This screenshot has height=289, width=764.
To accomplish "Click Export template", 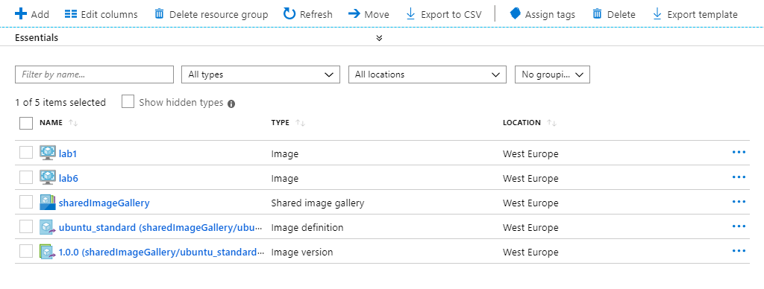I will (695, 14).
